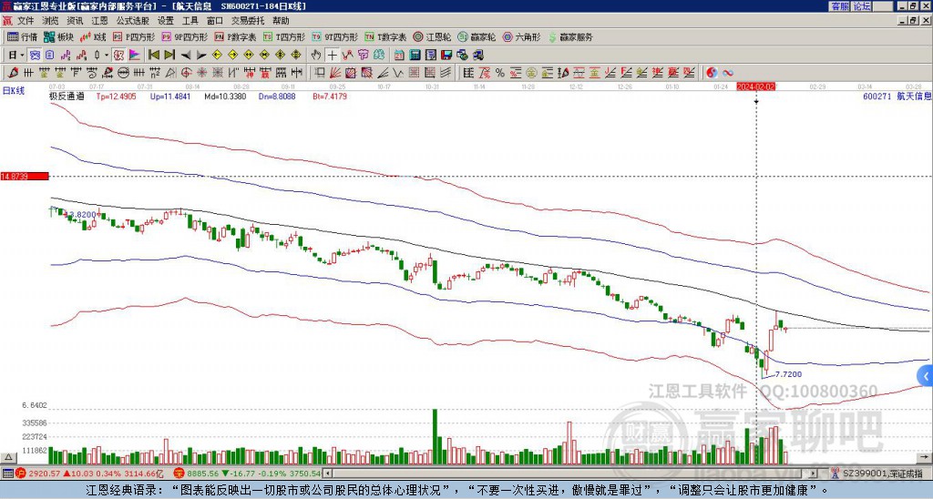This screenshot has width=933, height=499.
Task: Click the 600271 航天信息 stock label
Action: (x=897, y=96)
